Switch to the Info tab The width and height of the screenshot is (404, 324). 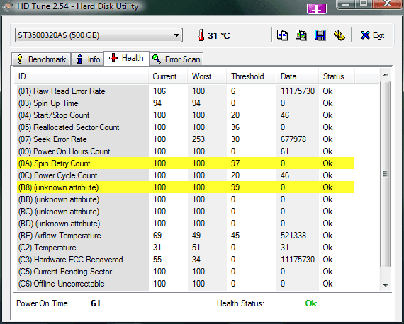tap(88, 59)
